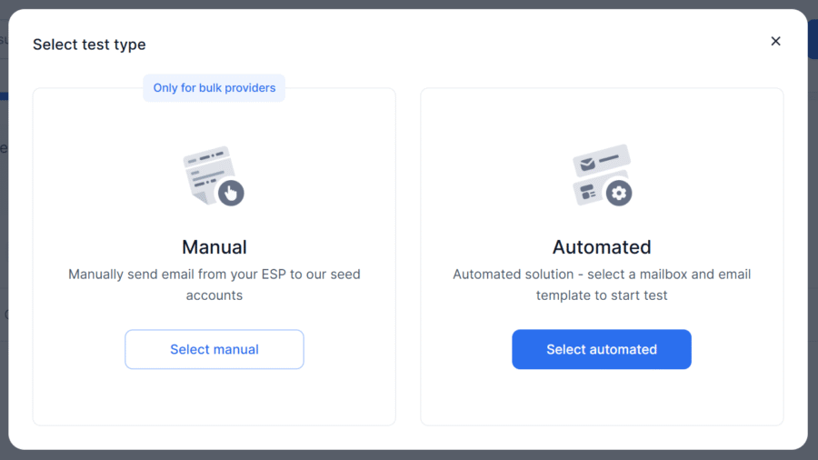The width and height of the screenshot is (818, 460).
Task: Close the Select test type dialog
Action: click(775, 41)
